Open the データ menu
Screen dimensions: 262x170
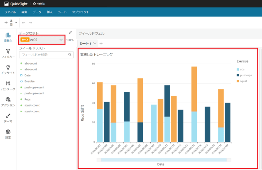coord(37,12)
